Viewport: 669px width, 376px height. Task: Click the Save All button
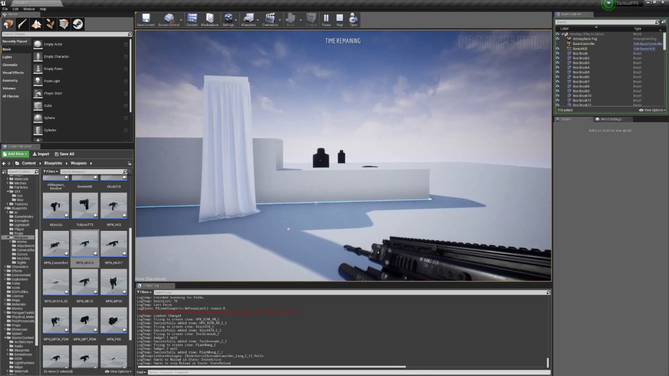pyautogui.click(x=64, y=154)
